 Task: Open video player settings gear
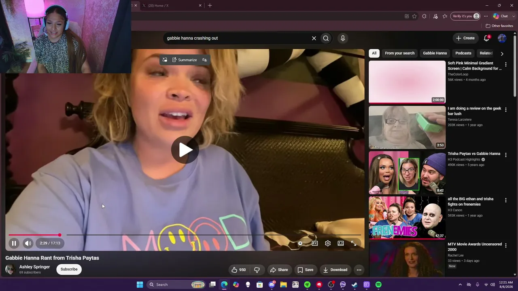tap(328, 243)
